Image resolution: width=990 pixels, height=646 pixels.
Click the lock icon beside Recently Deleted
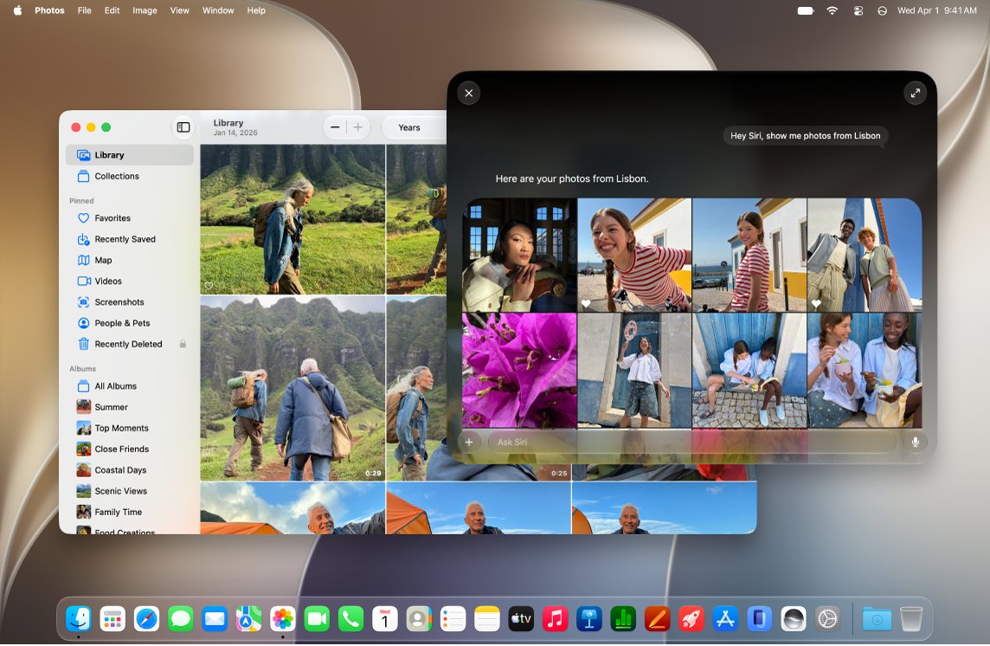pos(183,344)
